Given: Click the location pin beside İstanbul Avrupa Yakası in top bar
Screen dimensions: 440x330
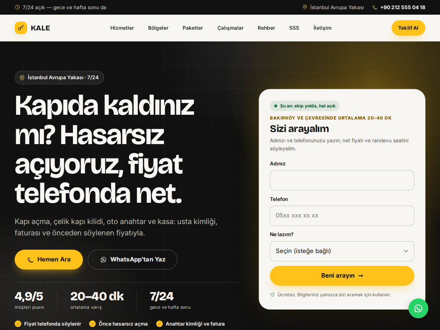Looking at the screenshot, I should (x=305, y=7).
